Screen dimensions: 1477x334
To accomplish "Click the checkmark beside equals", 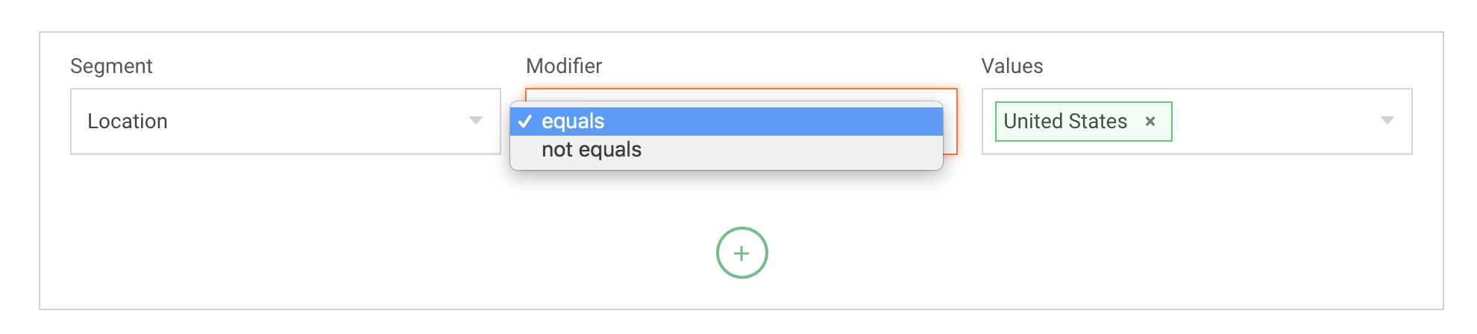I will tap(525, 122).
